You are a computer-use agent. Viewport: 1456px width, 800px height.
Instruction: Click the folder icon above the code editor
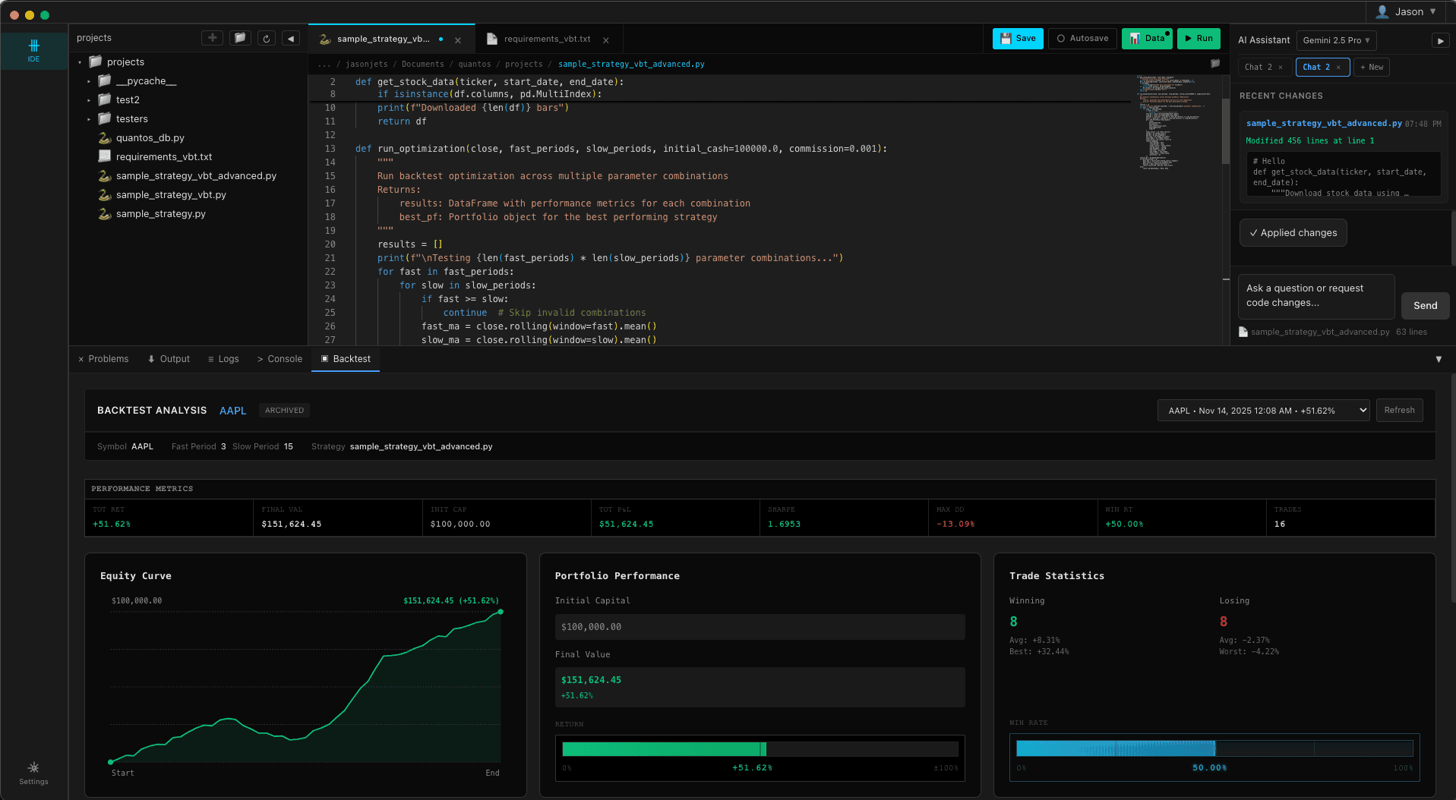tap(1215, 64)
